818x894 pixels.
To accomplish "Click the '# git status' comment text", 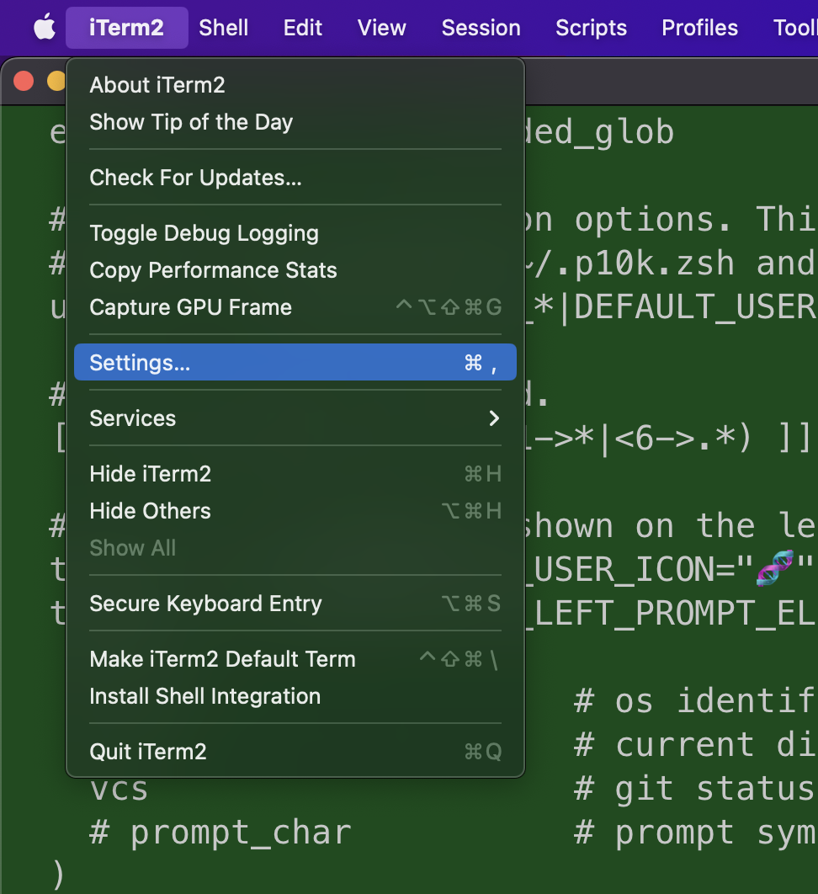I will click(x=695, y=789).
